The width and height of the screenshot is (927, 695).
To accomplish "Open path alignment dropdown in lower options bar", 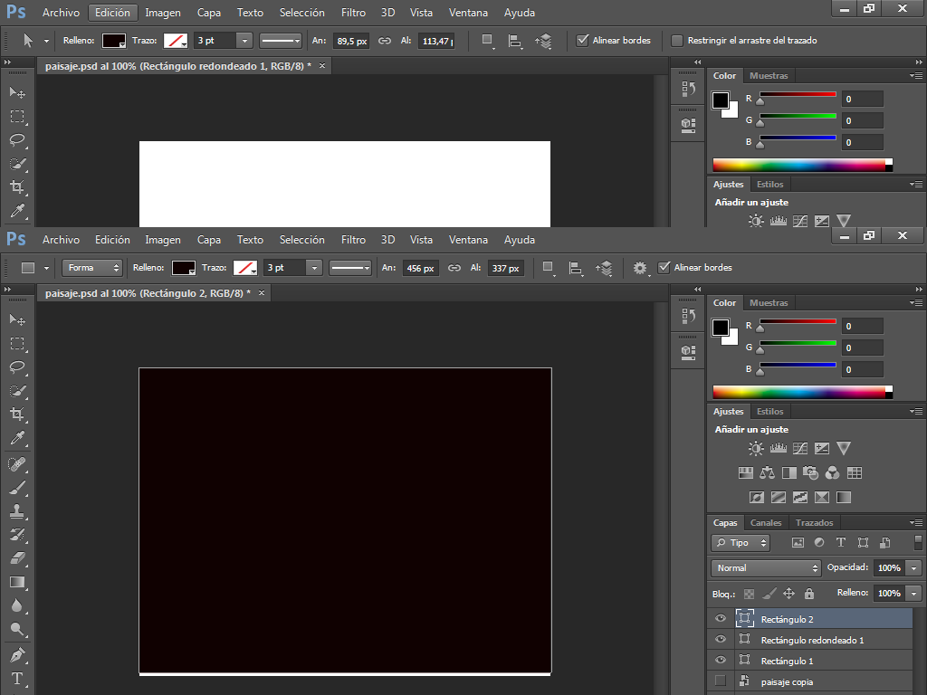I will click(575, 268).
